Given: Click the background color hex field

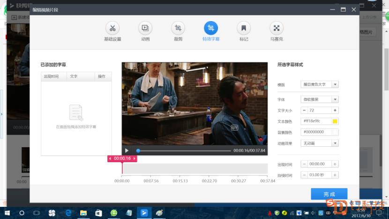Looking at the screenshot, I should tap(316, 132).
